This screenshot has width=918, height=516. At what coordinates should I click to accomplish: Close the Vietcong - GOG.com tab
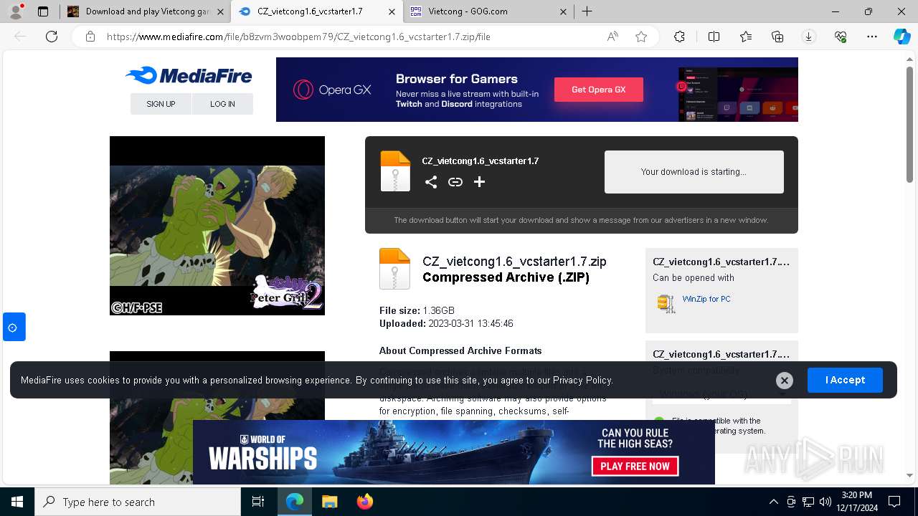click(563, 11)
